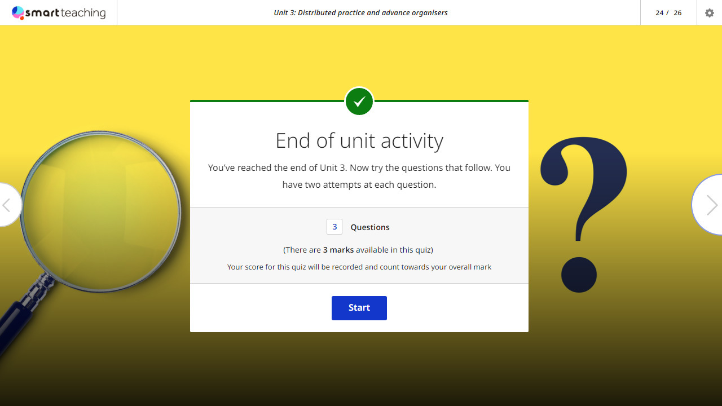Click the Questions label

click(x=370, y=227)
